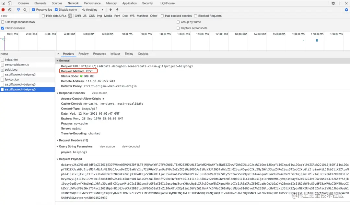Toggle the device toolbar icon
Image resolution: width=350 pixels, height=205 pixels.
point(10,3)
